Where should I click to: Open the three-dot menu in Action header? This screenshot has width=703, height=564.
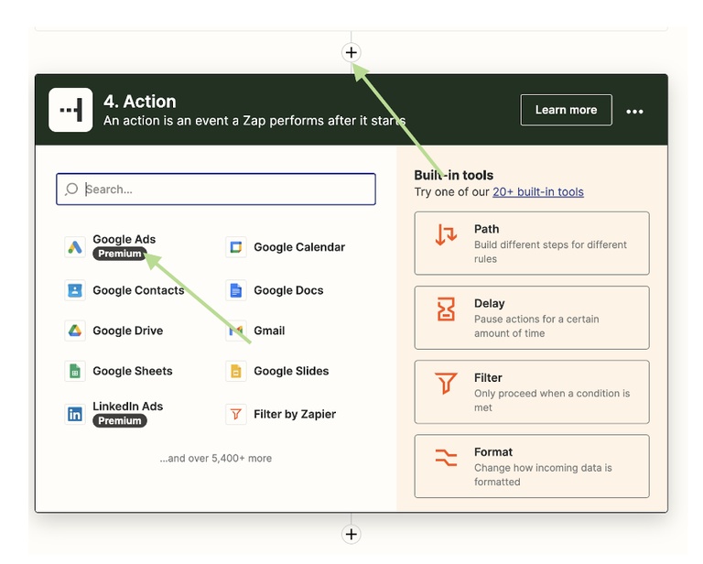point(634,111)
